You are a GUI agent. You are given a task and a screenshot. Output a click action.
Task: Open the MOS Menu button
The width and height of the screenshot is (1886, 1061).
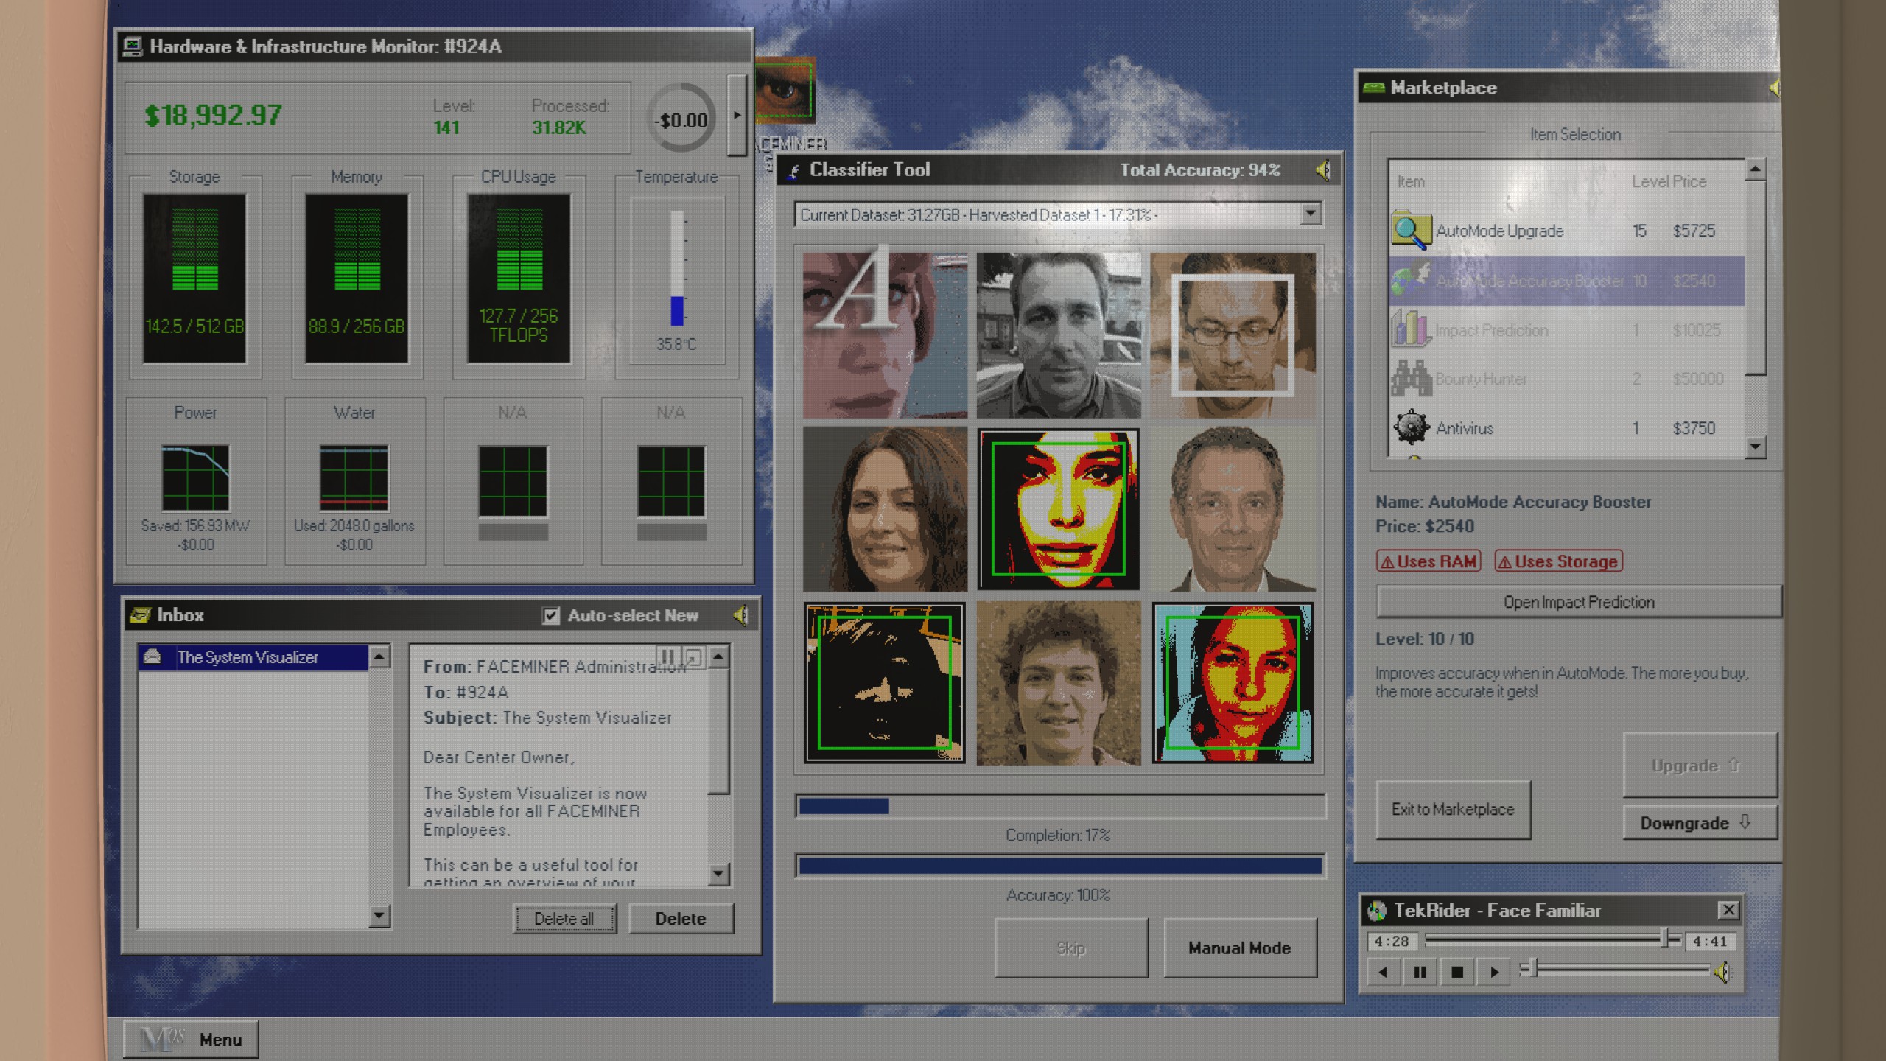pyautogui.click(x=191, y=1039)
